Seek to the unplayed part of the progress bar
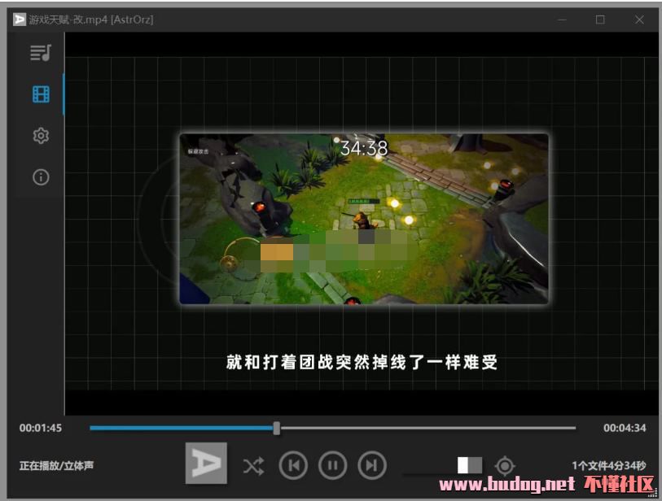Viewport: 662px width, 501px height. point(427,428)
